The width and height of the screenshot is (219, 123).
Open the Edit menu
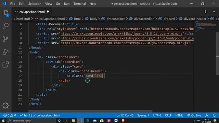coord(22,4)
